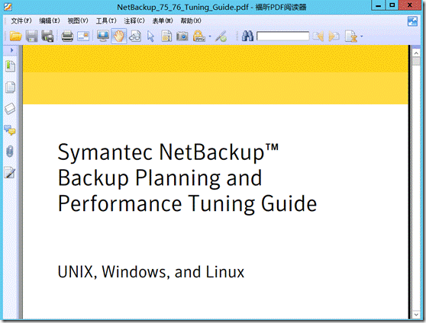The height and width of the screenshot is (323, 426).
Task: Click the blue icon right of the menu bar
Action: [x=412, y=21]
